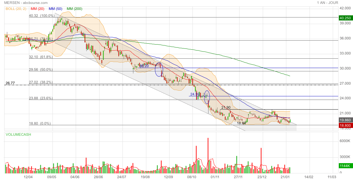This screenshot has width=353, height=180.
Task: Select the 1 AN - JOUR period label
Action: pyautogui.click(x=328, y=3)
